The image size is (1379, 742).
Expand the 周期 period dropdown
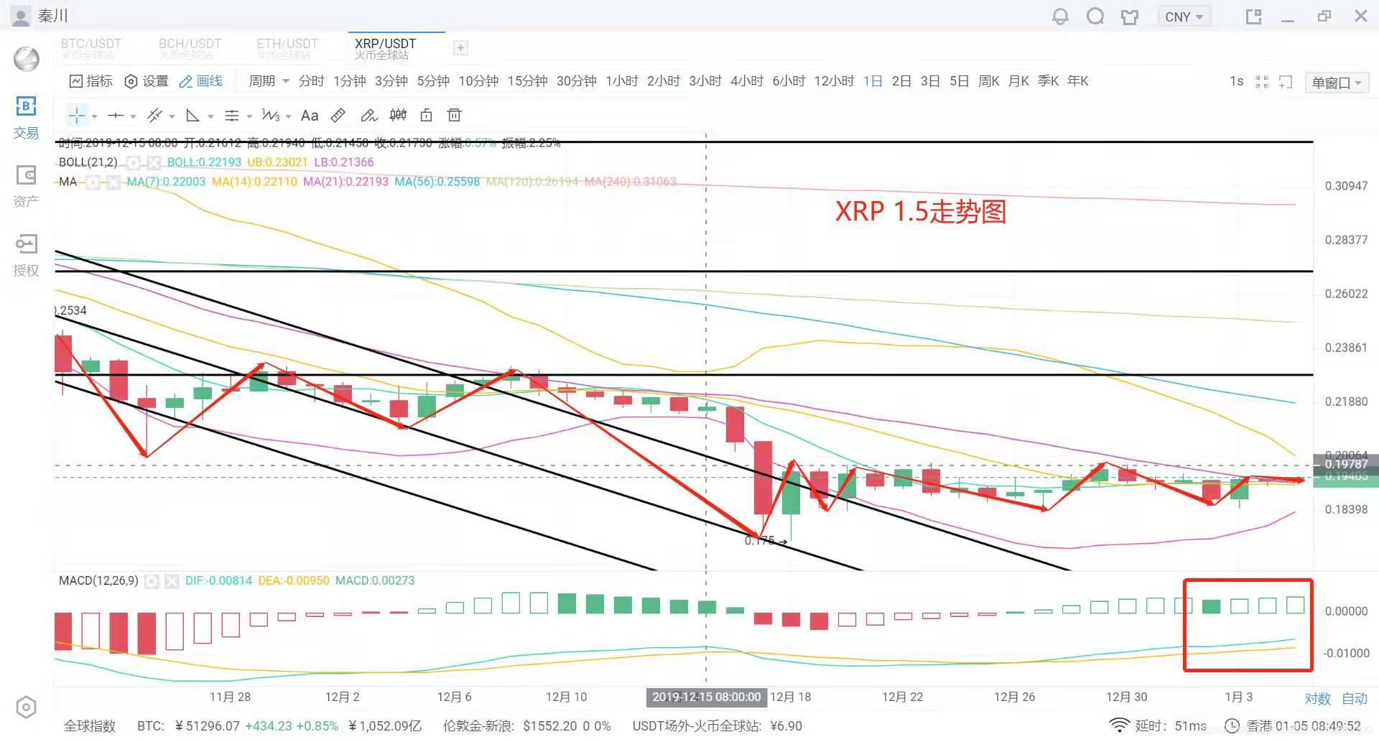coord(269,81)
